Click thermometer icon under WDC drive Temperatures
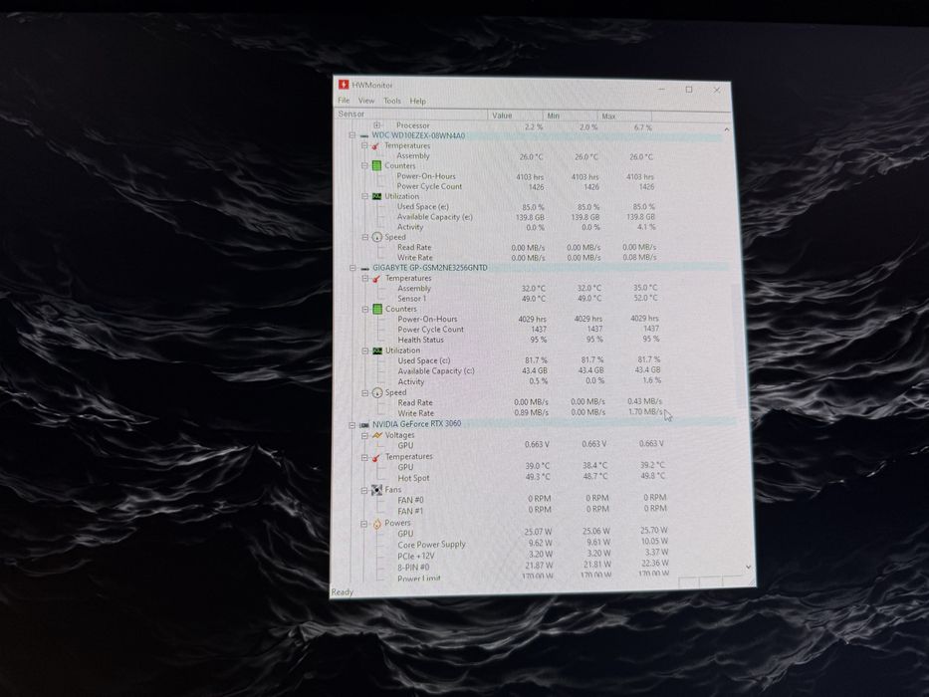Viewport: 929px width, 697px height. [375, 145]
